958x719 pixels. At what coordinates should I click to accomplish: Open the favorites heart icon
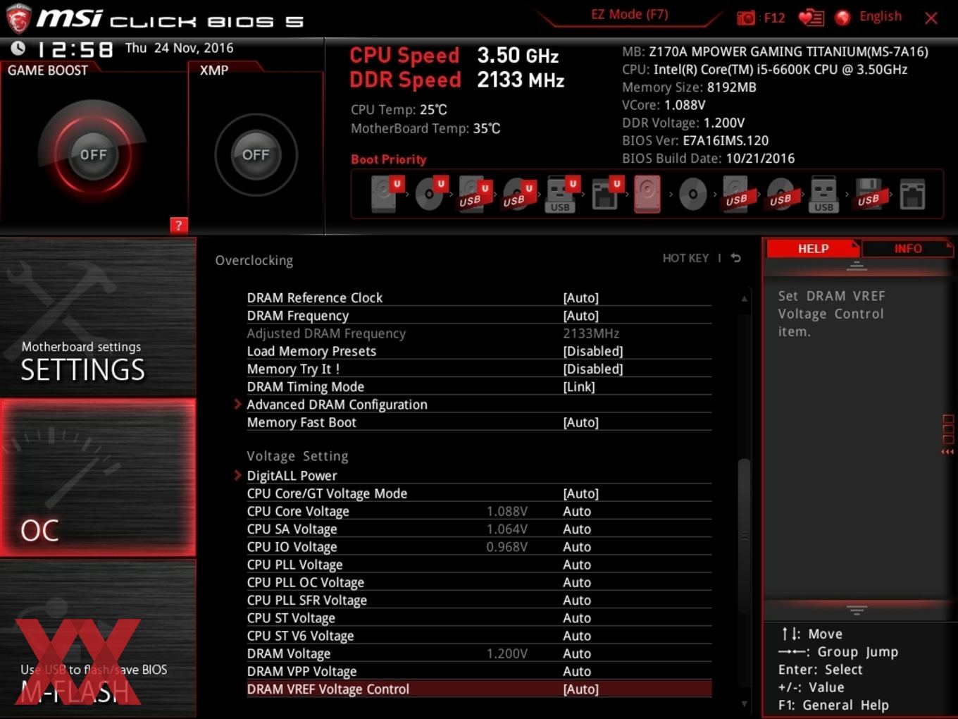click(811, 18)
